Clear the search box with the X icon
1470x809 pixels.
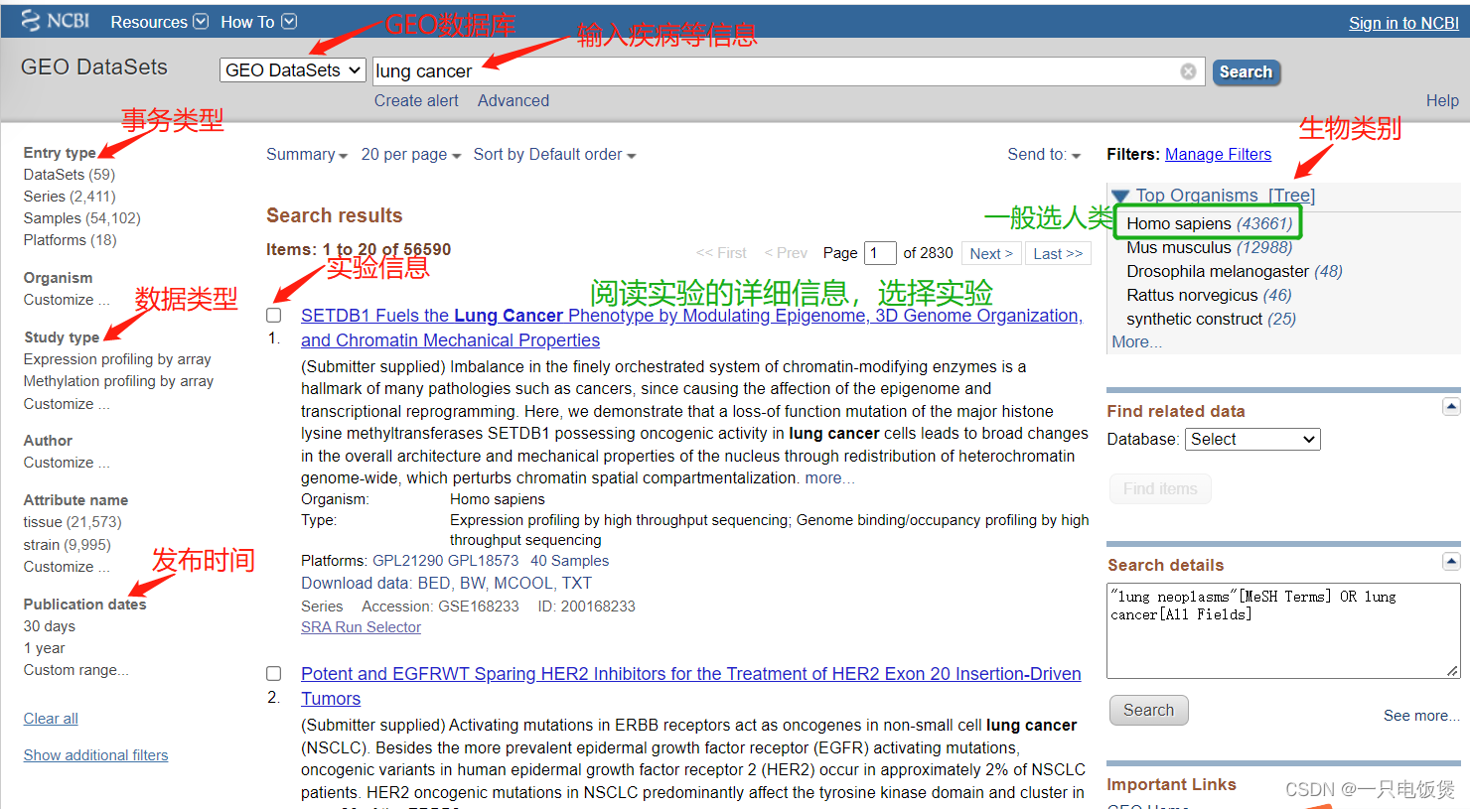tap(1188, 71)
